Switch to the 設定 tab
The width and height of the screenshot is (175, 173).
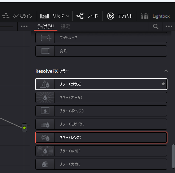coord(65,26)
